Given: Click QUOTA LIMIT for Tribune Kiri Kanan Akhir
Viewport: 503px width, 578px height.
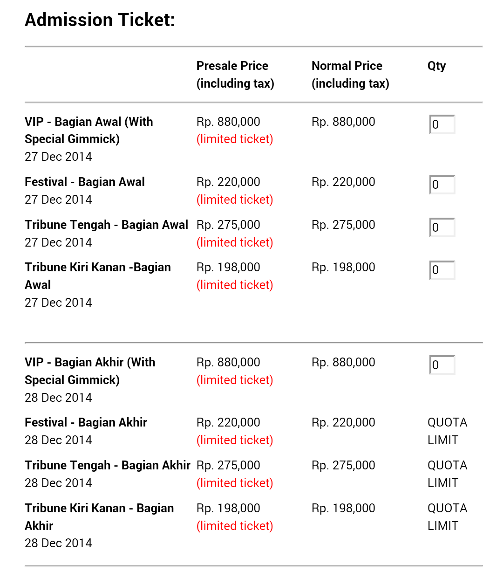Looking at the screenshot, I should (x=447, y=517).
